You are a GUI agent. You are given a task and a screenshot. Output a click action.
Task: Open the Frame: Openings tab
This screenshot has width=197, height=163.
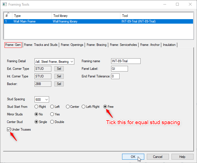point(72,45)
